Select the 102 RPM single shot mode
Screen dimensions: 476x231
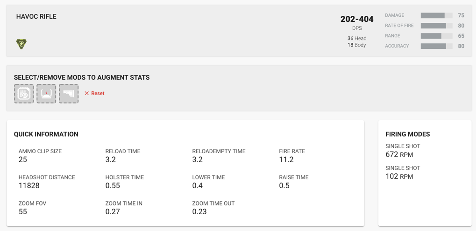coord(399,176)
